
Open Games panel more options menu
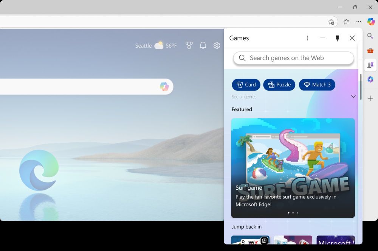pyautogui.click(x=308, y=38)
